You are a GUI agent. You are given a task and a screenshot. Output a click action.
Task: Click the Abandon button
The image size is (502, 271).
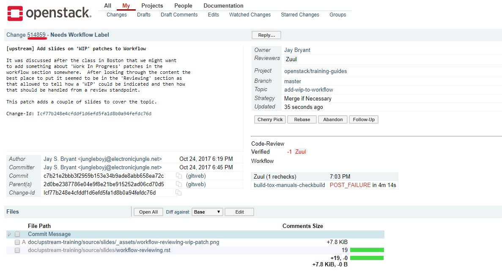click(x=333, y=119)
